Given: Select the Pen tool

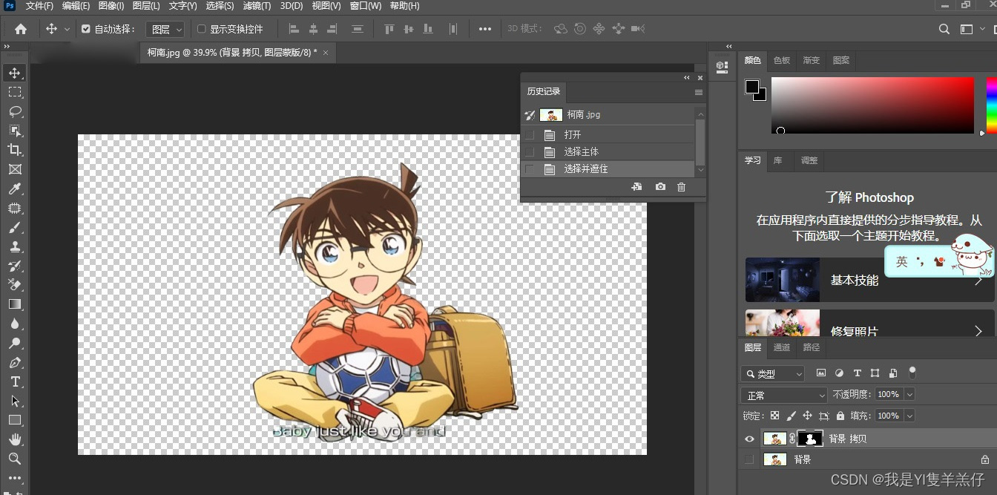Looking at the screenshot, I should (15, 363).
